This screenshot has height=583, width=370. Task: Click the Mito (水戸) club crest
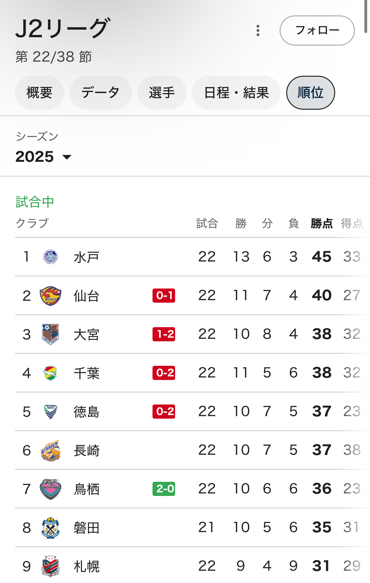click(50, 257)
